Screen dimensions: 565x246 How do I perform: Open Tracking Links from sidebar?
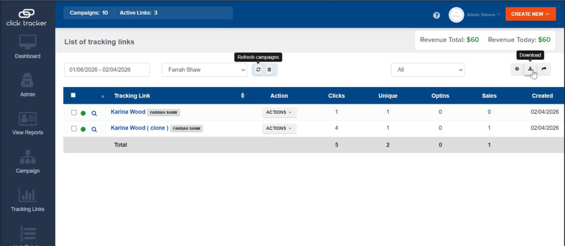pos(27,200)
